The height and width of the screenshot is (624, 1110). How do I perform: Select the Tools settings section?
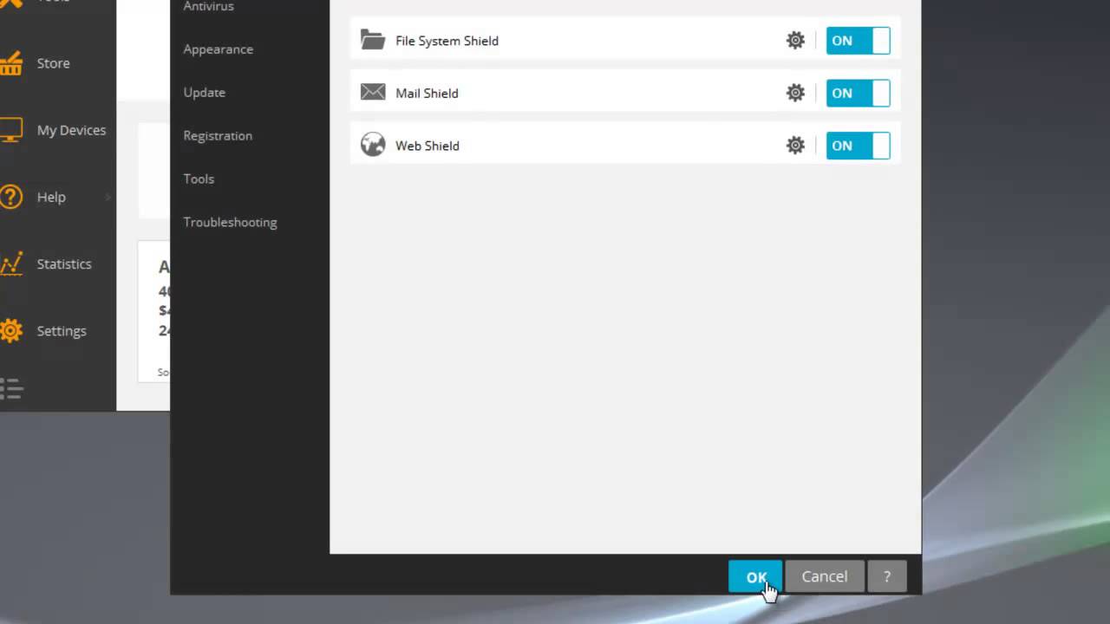click(x=199, y=179)
